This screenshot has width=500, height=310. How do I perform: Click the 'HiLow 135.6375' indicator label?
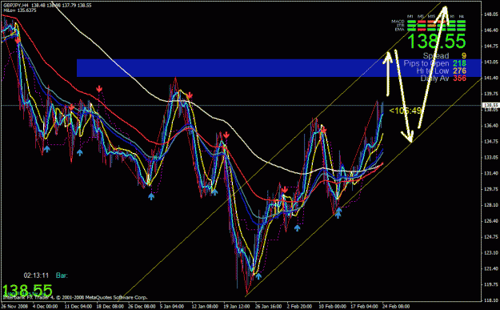pos(20,10)
